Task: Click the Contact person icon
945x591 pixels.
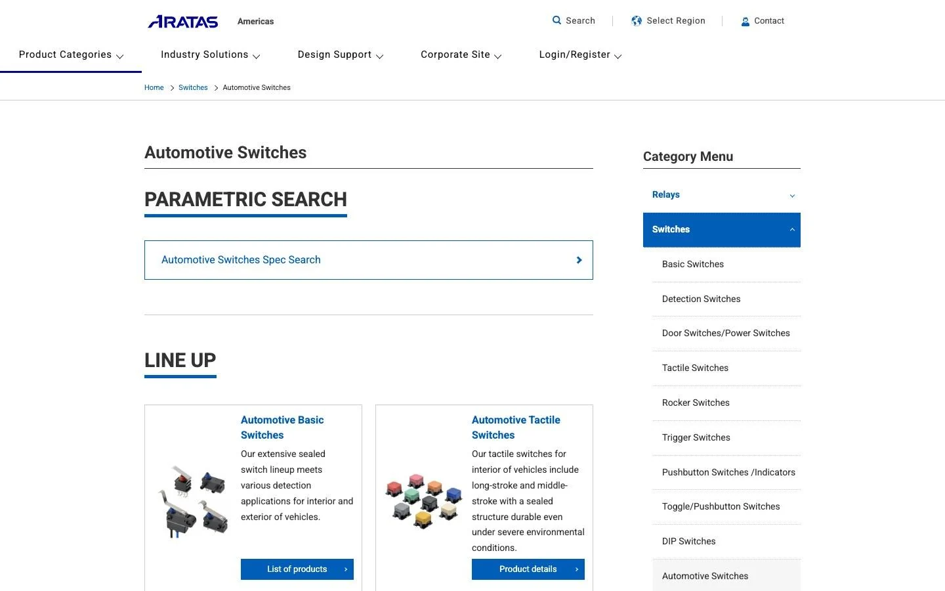Action: point(745,22)
